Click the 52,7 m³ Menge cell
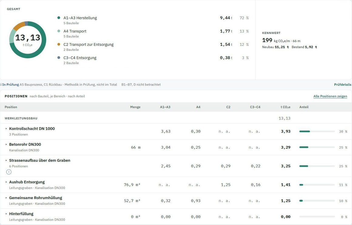Image resolution: width=352 pixels, height=225 pixels. [x=132, y=201]
